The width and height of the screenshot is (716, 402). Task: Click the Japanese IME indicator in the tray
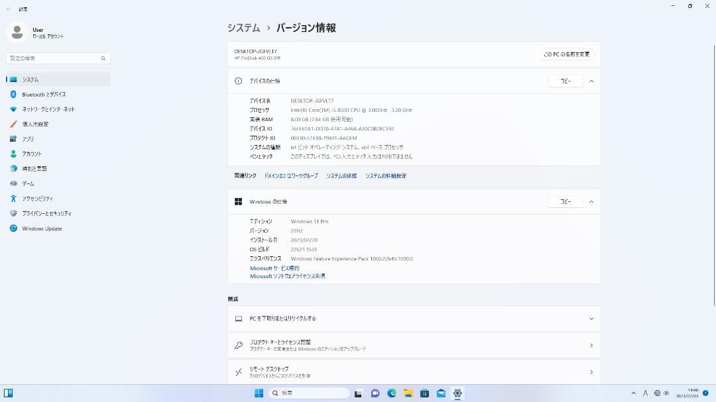645,393
